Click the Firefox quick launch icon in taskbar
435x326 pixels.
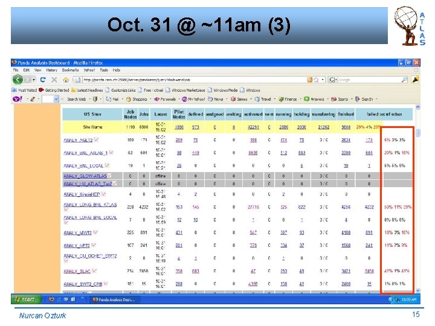click(x=51, y=299)
